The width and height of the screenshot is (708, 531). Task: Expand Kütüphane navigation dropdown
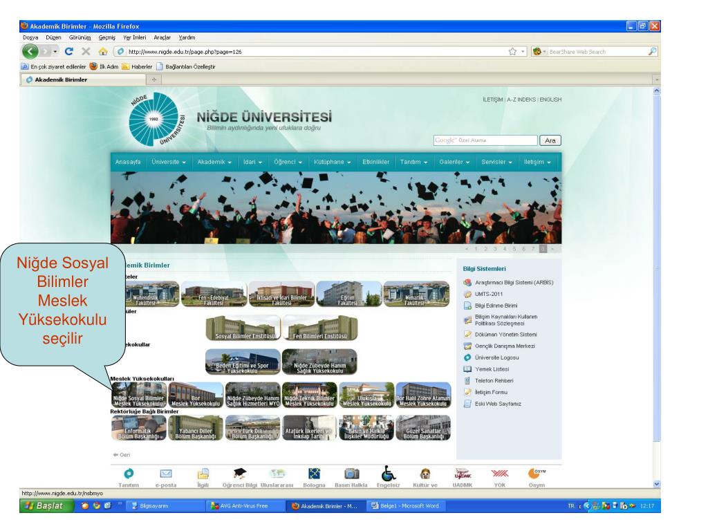point(333,162)
